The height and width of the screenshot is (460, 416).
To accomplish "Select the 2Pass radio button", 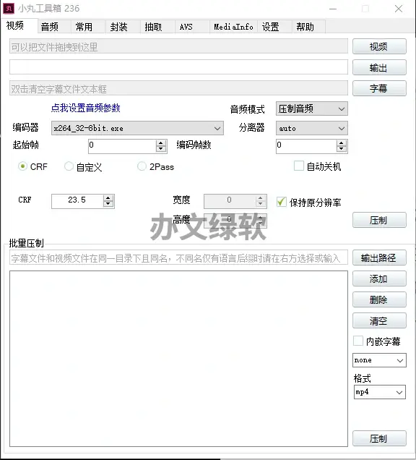I will pos(142,166).
